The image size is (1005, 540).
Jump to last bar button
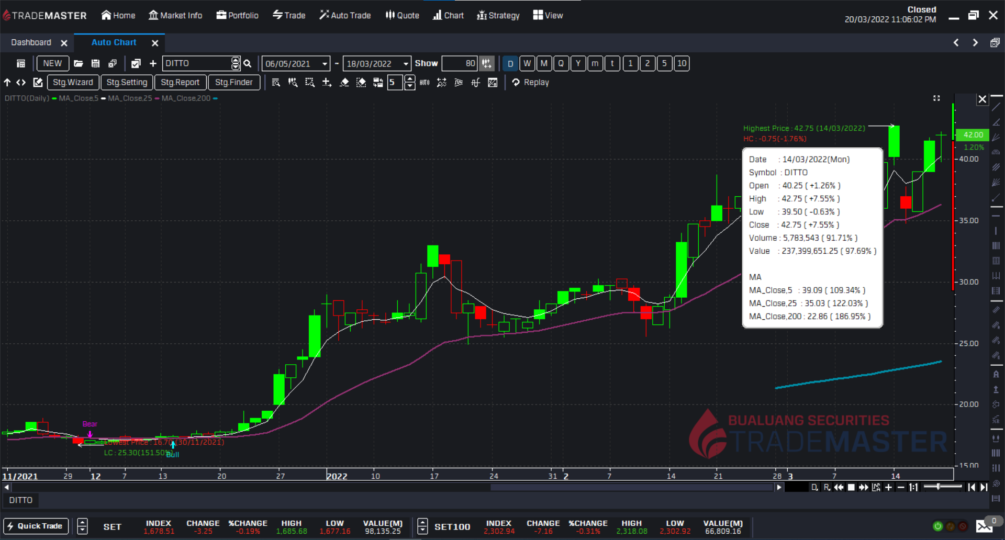click(x=984, y=487)
